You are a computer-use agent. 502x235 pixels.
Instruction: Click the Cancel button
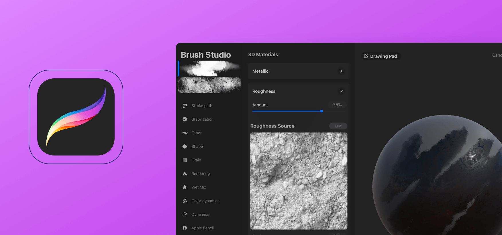click(497, 55)
